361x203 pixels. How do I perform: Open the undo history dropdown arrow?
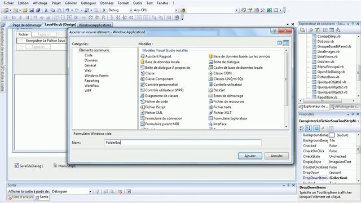(72, 10)
